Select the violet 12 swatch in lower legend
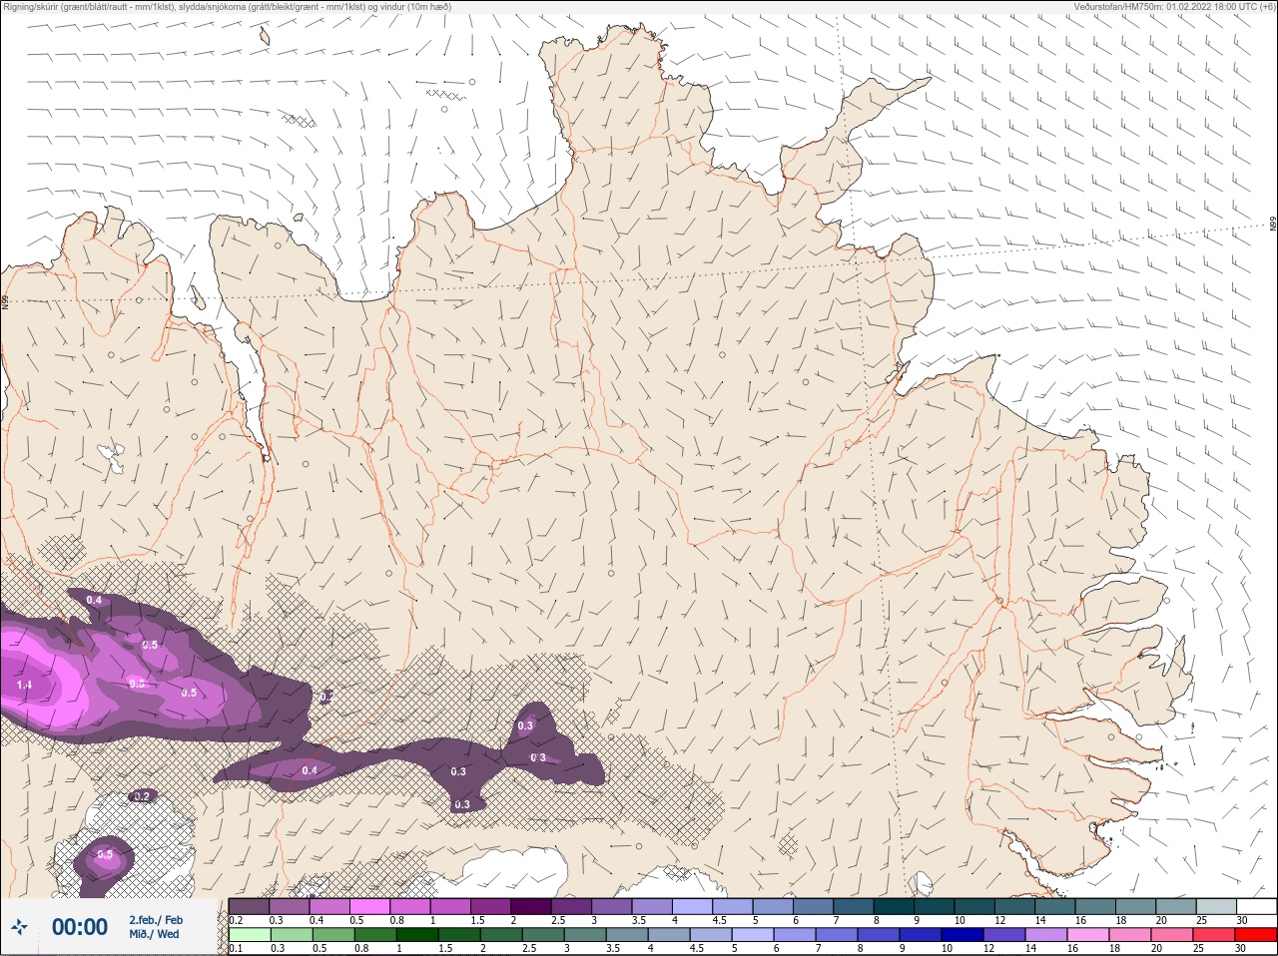Image resolution: width=1278 pixels, height=956 pixels. [1003, 935]
